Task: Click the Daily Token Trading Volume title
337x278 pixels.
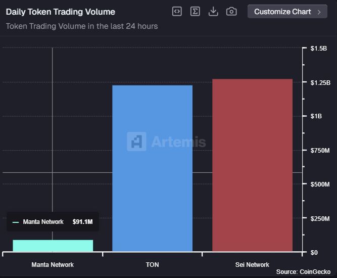Action: [x=61, y=12]
